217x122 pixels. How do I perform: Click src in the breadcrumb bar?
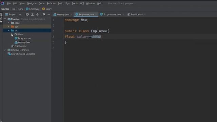[14, 9]
